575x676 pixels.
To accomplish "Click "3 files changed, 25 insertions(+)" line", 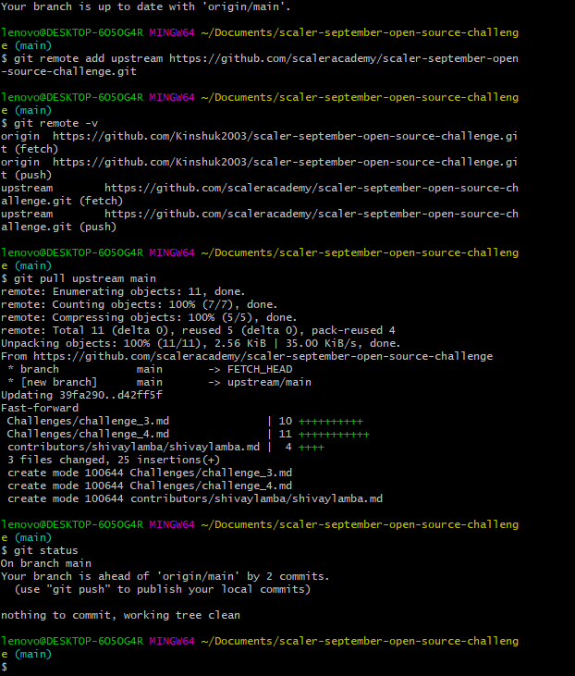I will click(x=114, y=460).
